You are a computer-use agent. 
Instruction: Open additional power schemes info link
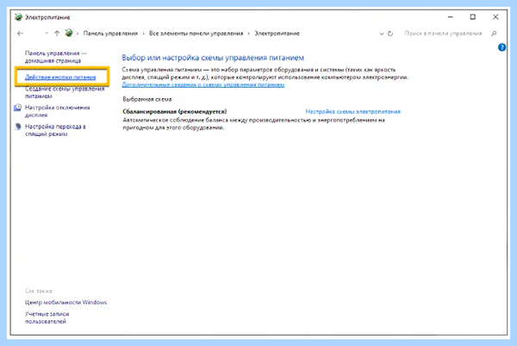pyautogui.click(x=203, y=85)
